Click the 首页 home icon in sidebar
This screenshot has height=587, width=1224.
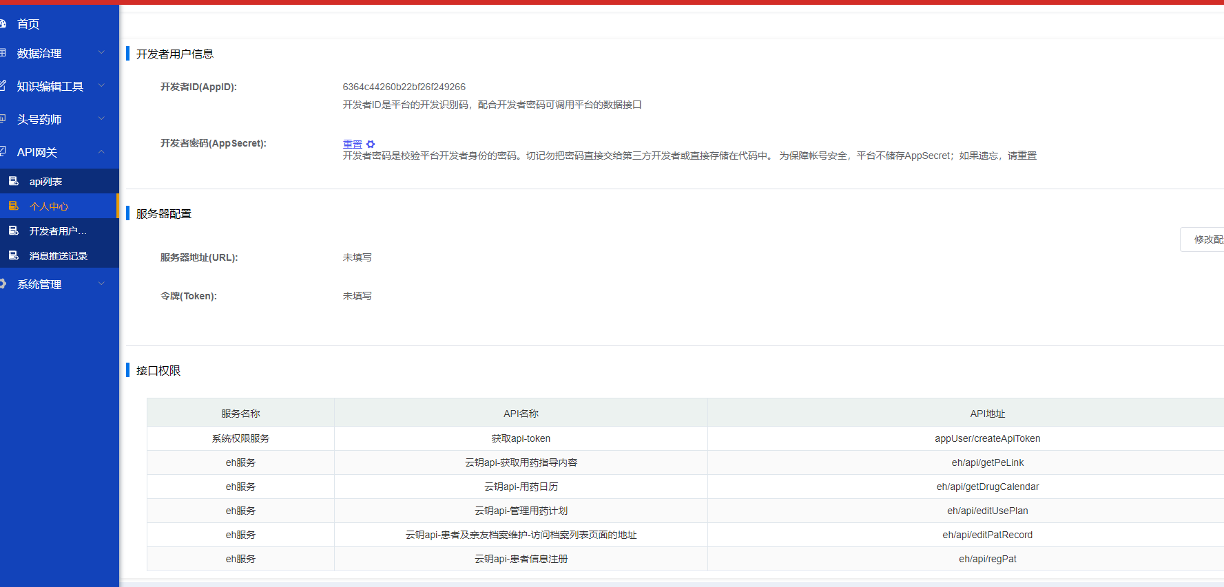(x=2, y=24)
